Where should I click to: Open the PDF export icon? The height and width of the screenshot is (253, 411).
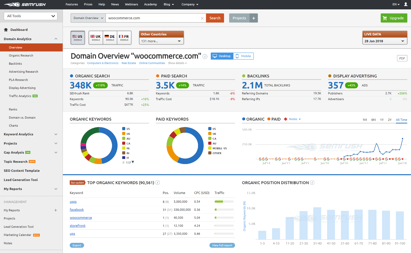tap(402, 58)
